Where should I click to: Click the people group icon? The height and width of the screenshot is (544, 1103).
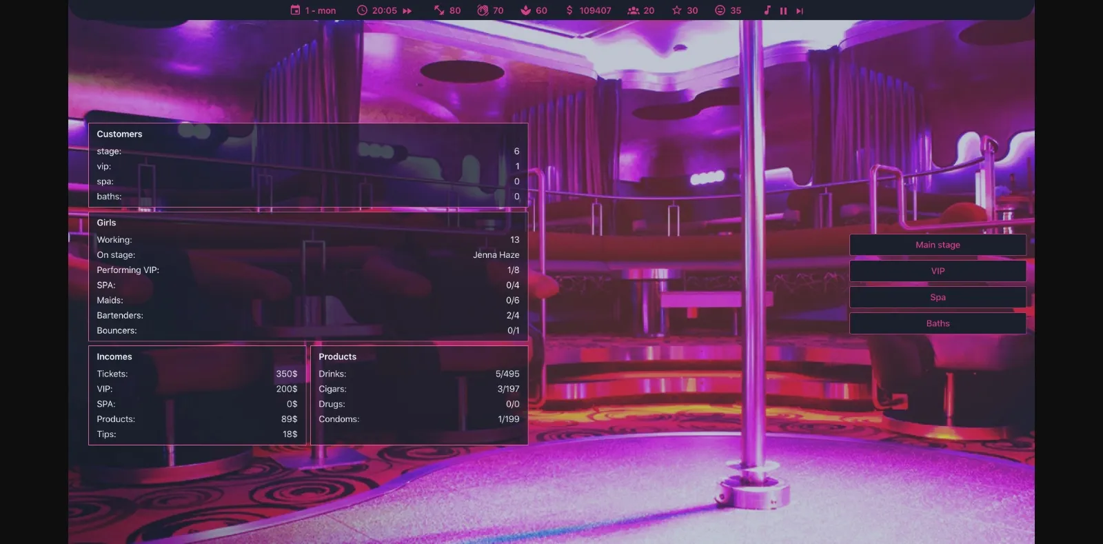pos(633,10)
